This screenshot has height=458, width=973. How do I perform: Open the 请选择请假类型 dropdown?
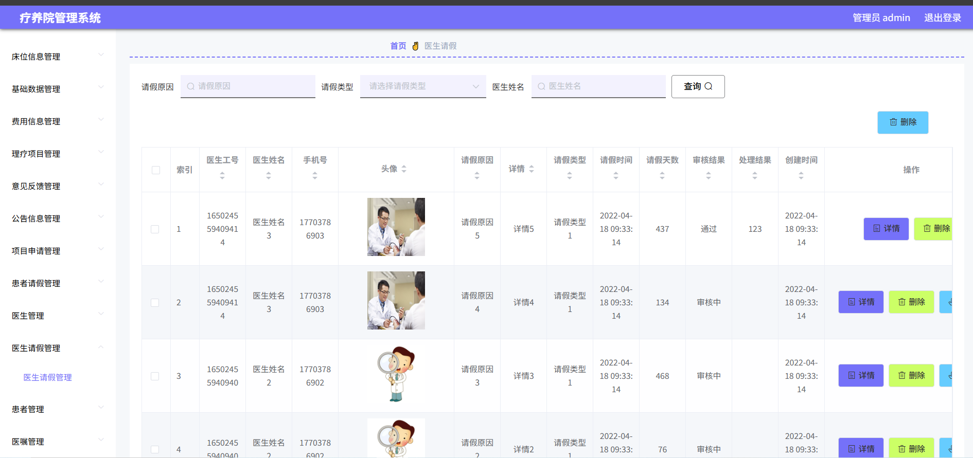pos(423,86)
